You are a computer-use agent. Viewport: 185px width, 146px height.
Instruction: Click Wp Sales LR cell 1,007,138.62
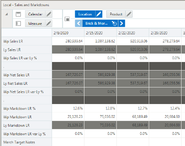101,41
